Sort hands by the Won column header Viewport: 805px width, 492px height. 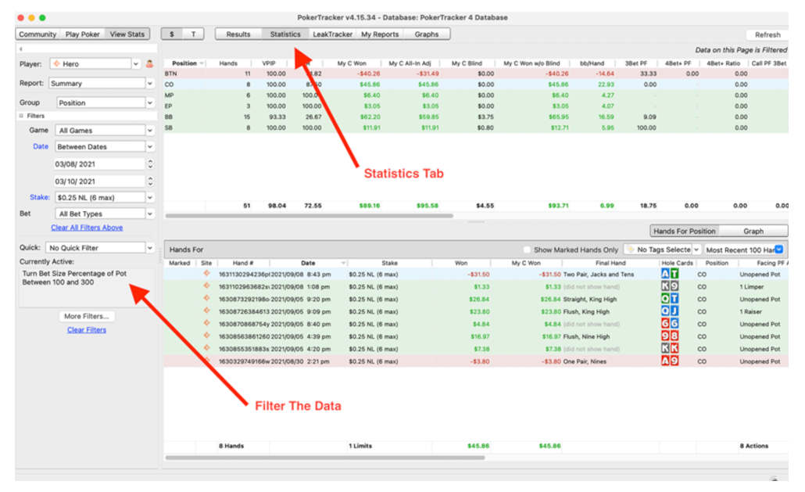pos(461,263)
